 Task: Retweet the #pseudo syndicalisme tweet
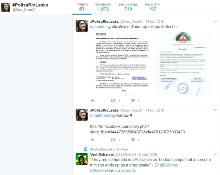click(113, 101)
